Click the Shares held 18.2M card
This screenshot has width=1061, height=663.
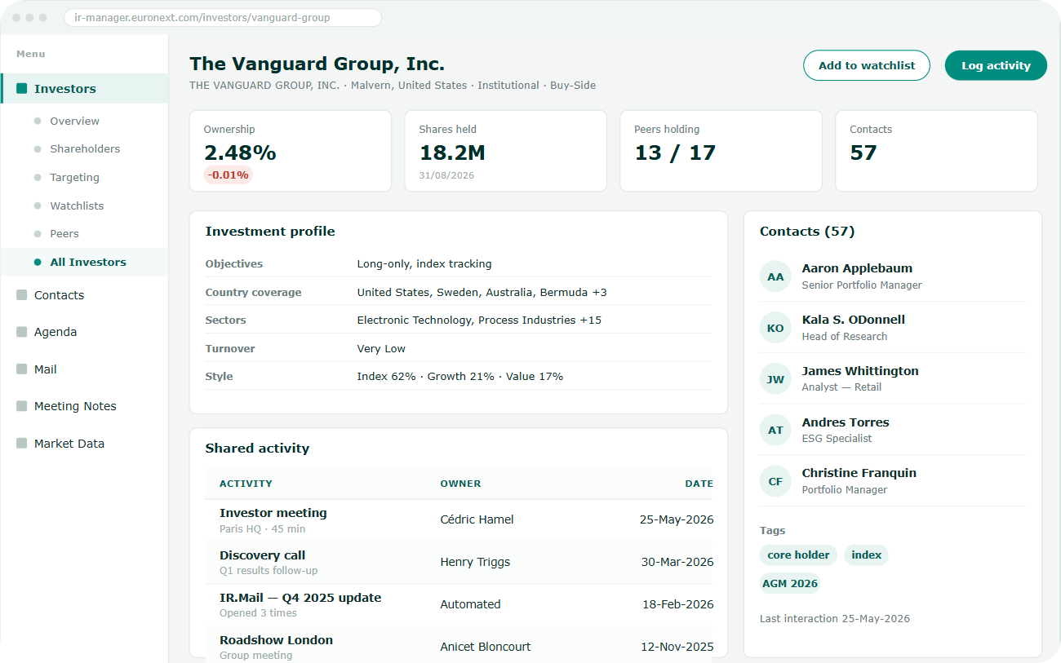tap(506, 151)
